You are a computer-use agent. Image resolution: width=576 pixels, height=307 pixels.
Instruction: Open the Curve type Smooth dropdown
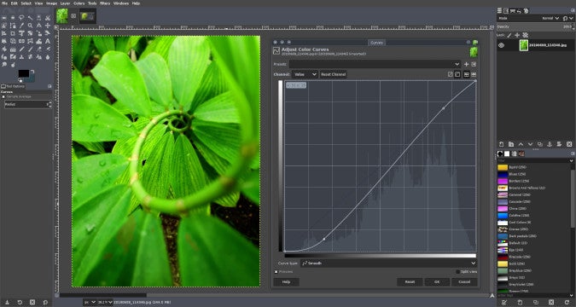coord(388,264)
